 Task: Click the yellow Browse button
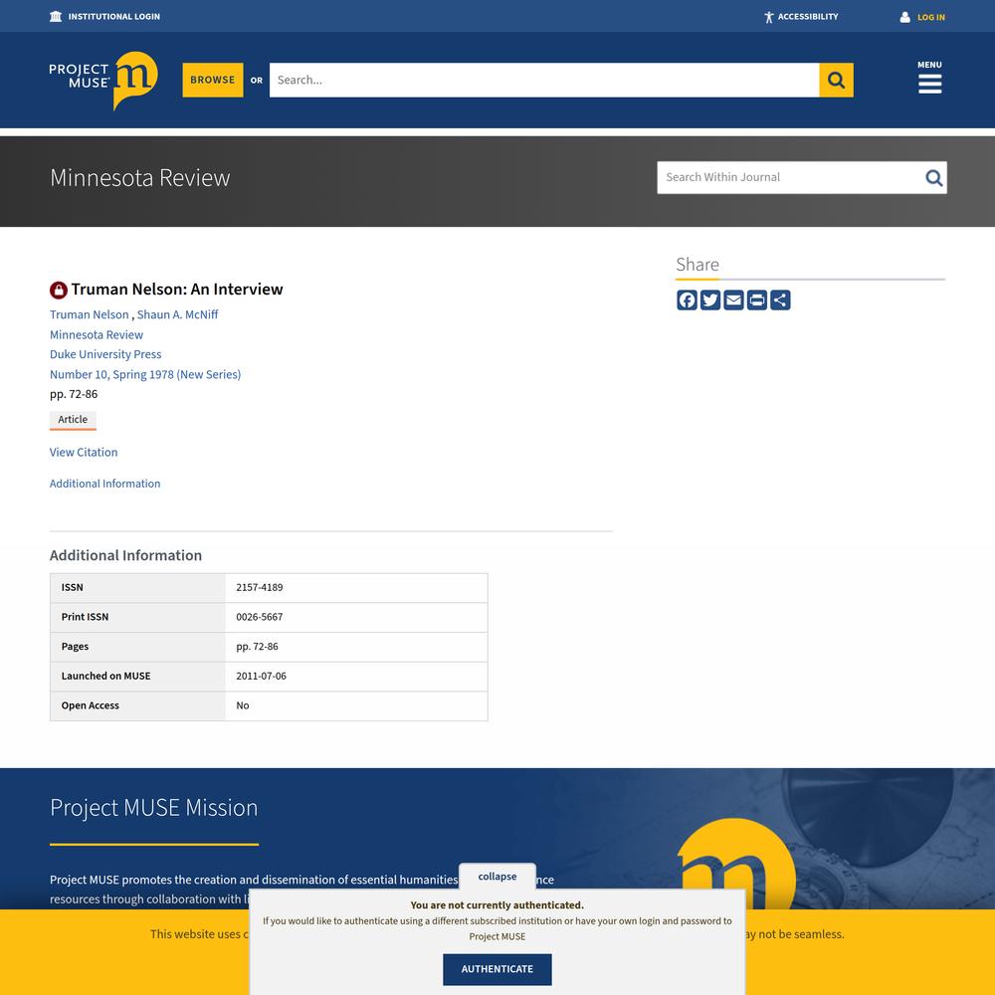pyautogui.click(x=213, y=80)
